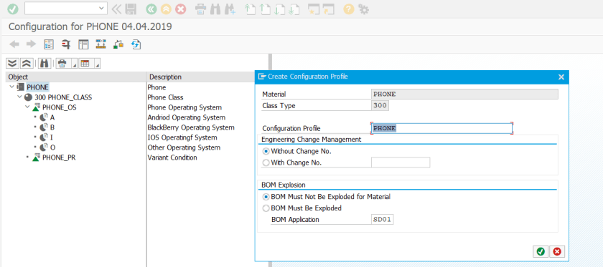Select value O in the tree
Screen dimensions: 603x267
[x=52, y=147]
